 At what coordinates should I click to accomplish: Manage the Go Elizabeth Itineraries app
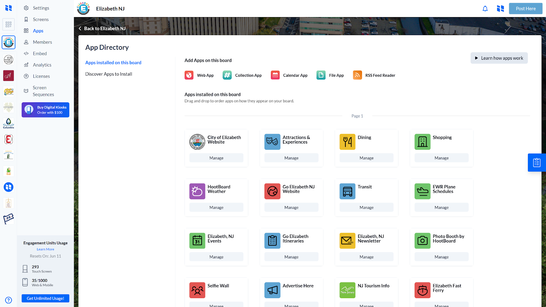[x=291, y=257]
